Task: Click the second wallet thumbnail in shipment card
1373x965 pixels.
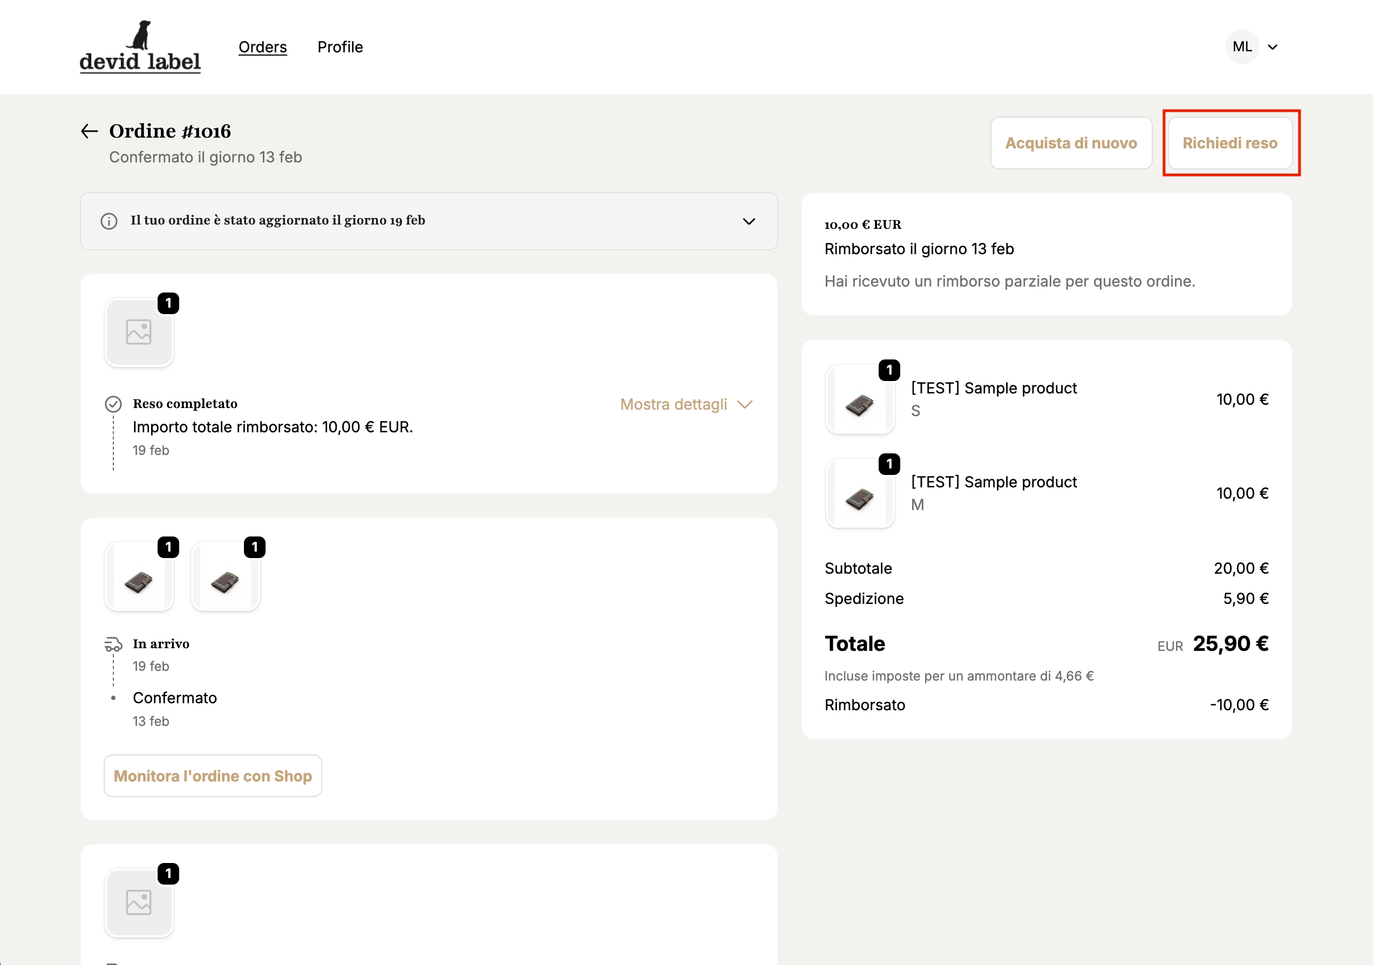Action: [x=226, y=577]
